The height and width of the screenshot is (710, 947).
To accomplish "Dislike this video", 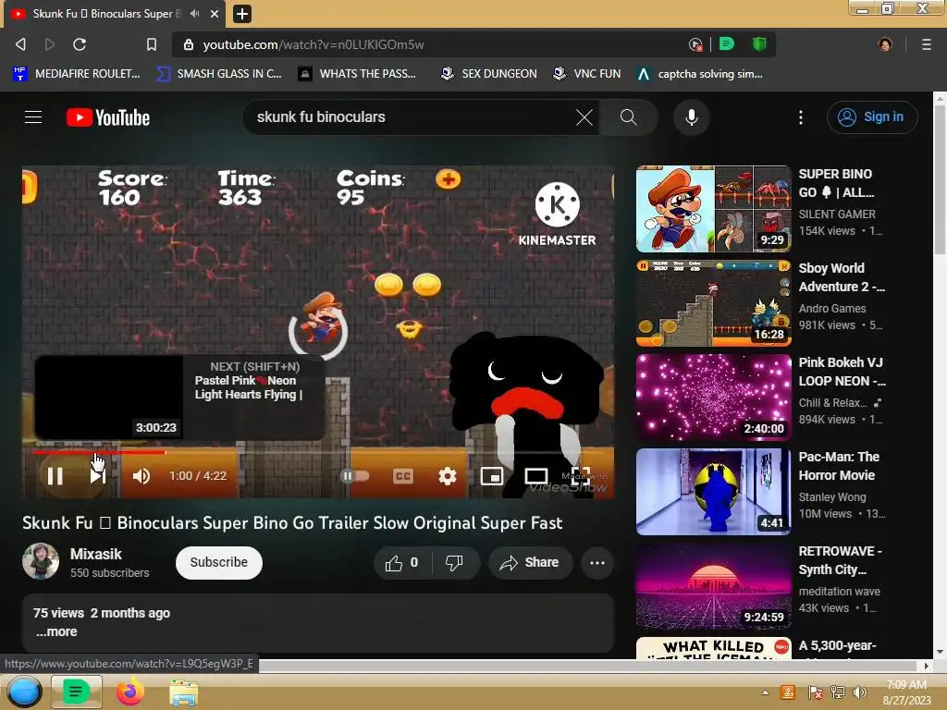I will (x=455, y=563).
